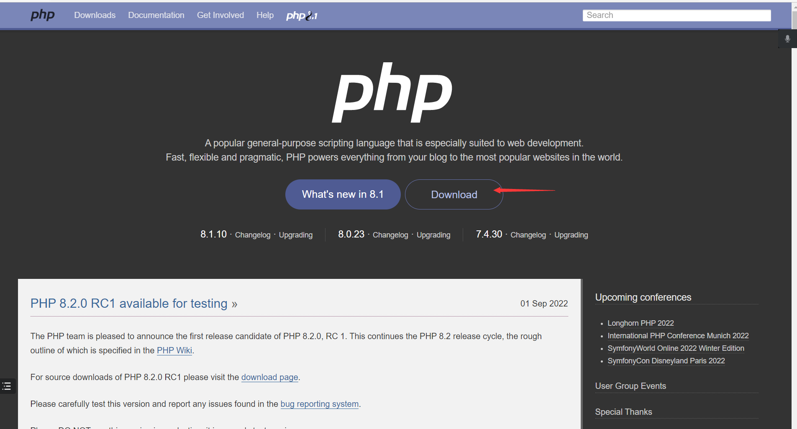Open International PHP Conference Munich 2022
The height and width of the screenshot is (429, 797).
pyautogui.click(x=678, y=336)
